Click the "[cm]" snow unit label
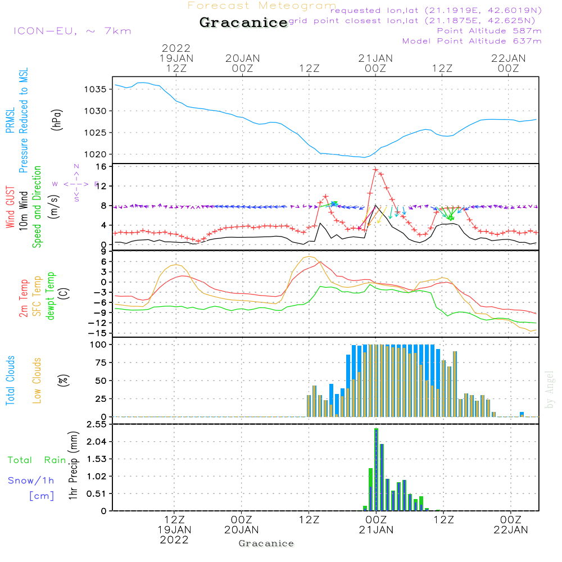The width and height of the screenshot is (562, 562). [42, 496]
